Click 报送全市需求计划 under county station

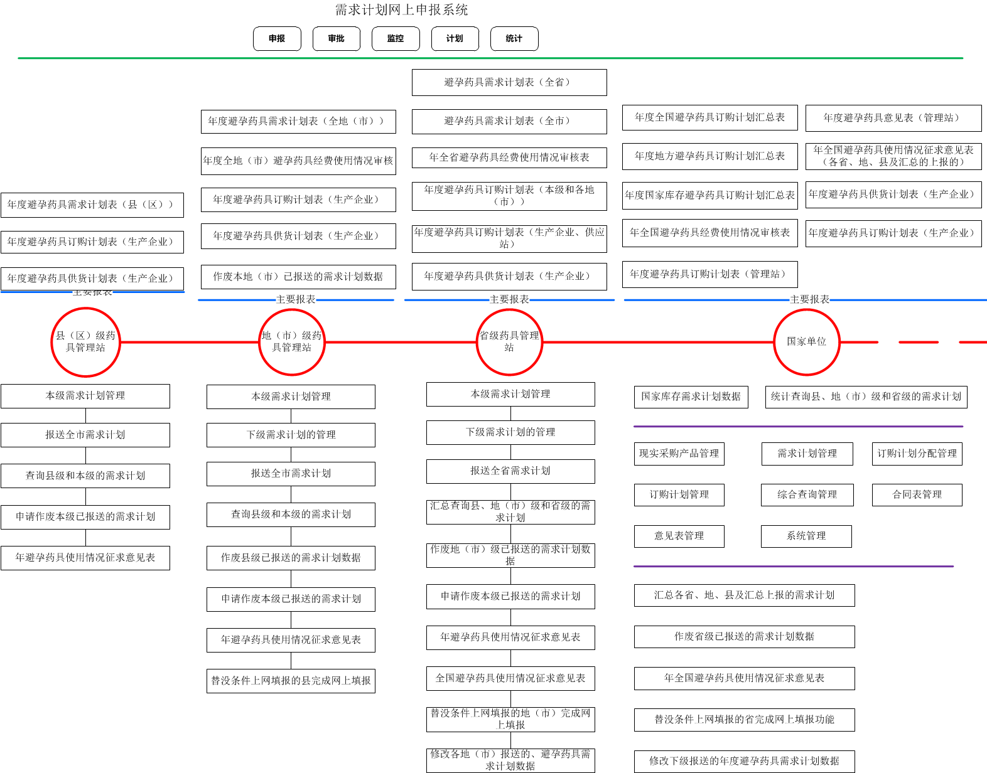[85, 435]
